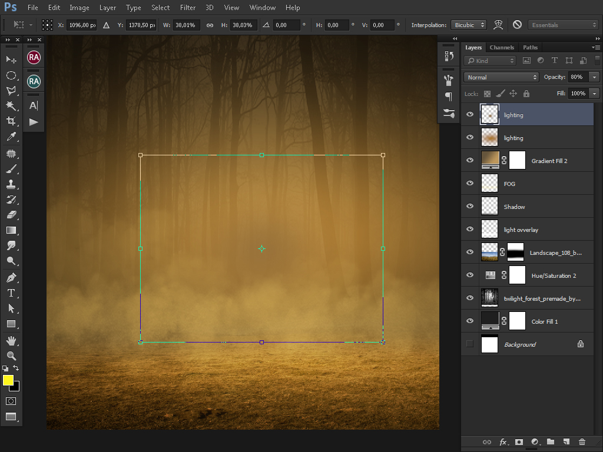This screenshot has height=452, width=603.
Task: Open the layer filter Kind dropdown
Action: point(489,61)
